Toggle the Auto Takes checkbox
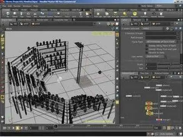Viewport: 183px width, 137px height. point(140,6)
